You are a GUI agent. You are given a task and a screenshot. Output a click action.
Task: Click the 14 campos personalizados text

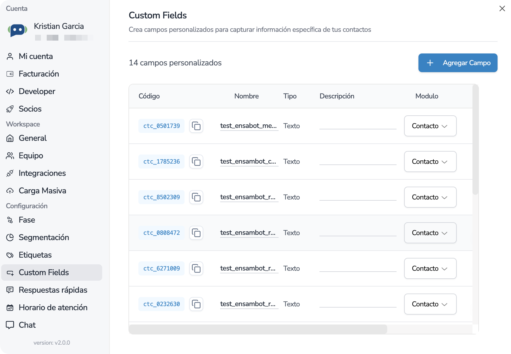click(x=175, y=63)
